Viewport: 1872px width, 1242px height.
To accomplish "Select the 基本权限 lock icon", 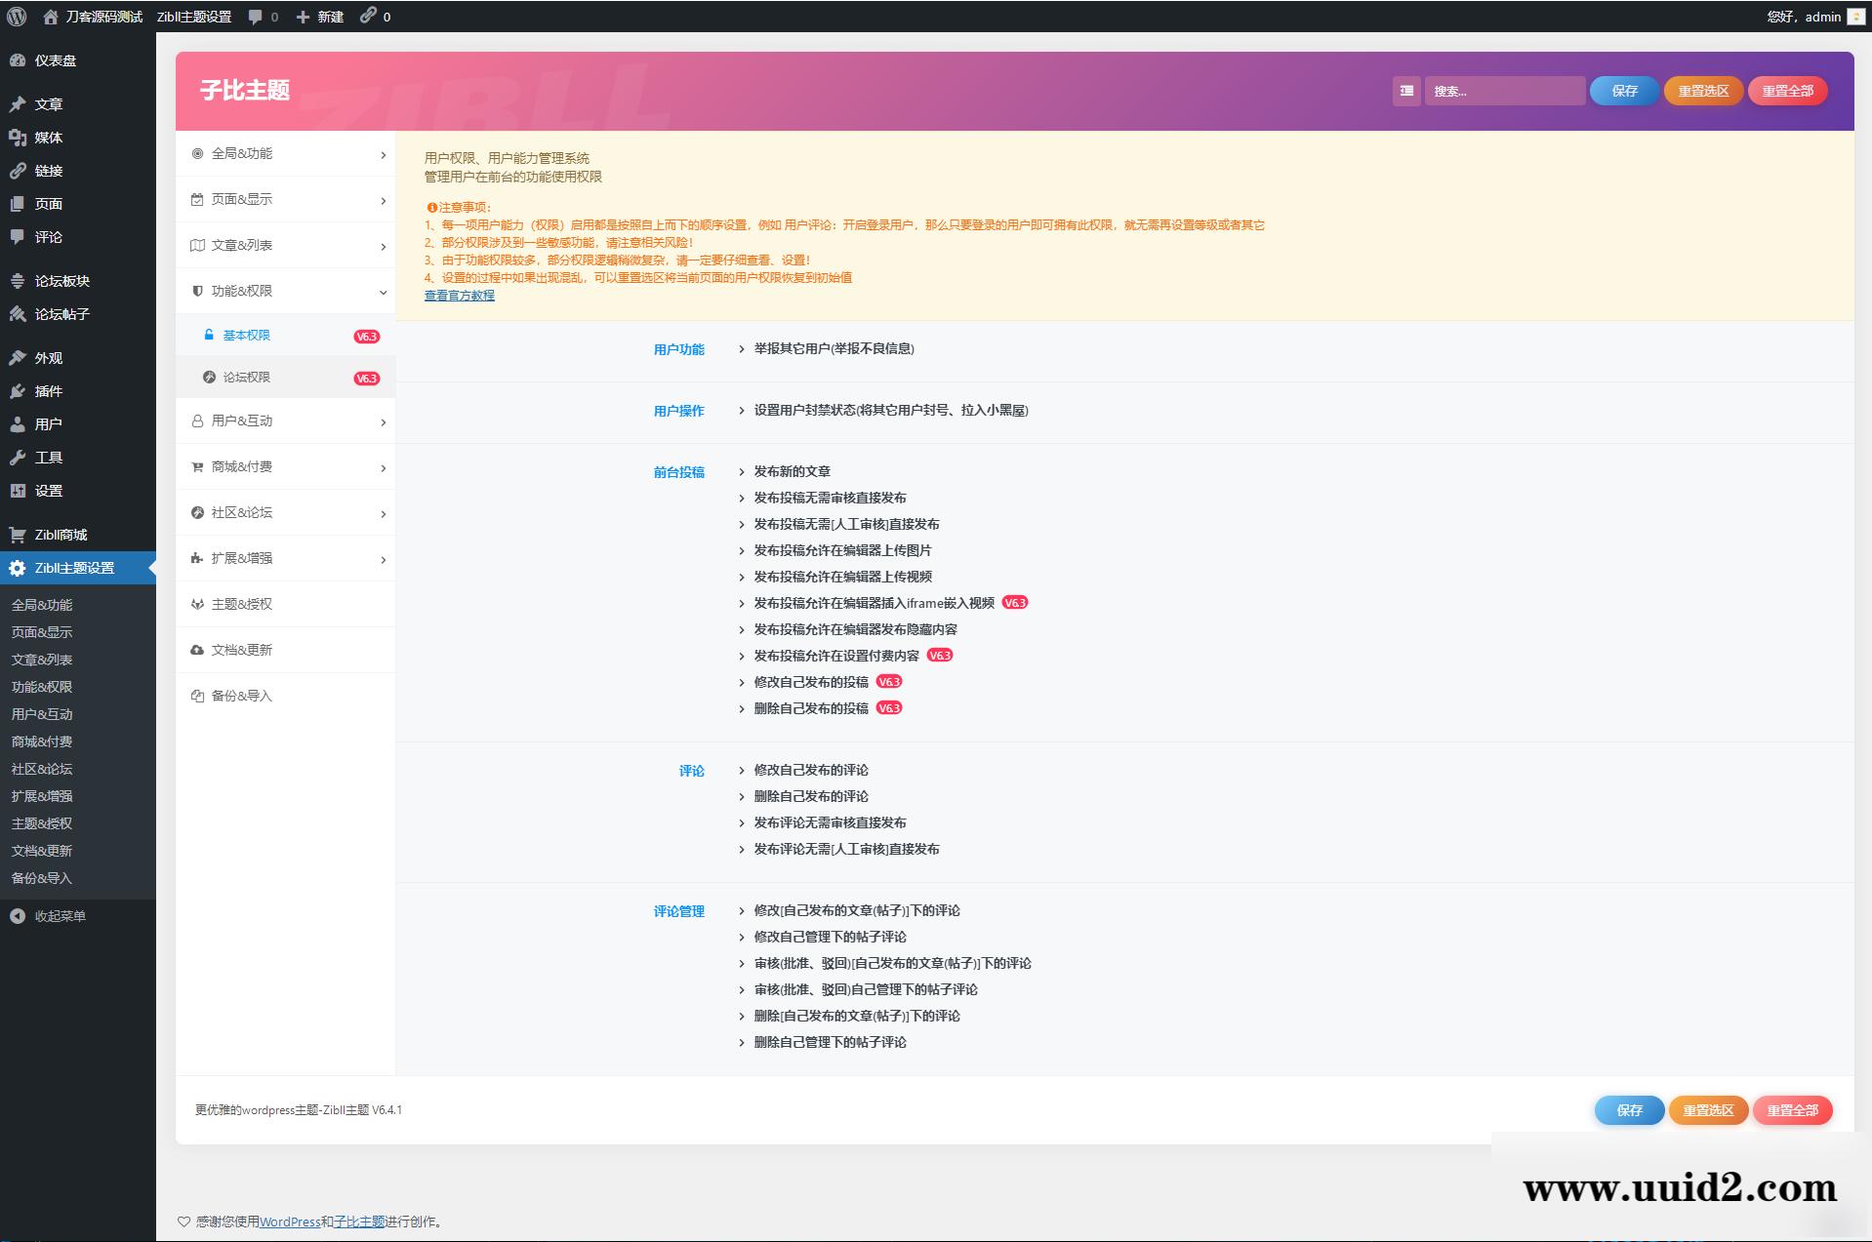I will coord(208,335).
